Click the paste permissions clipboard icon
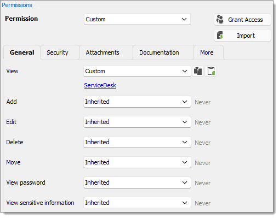Screen dimensions: 279x218 tap(210, 71)
